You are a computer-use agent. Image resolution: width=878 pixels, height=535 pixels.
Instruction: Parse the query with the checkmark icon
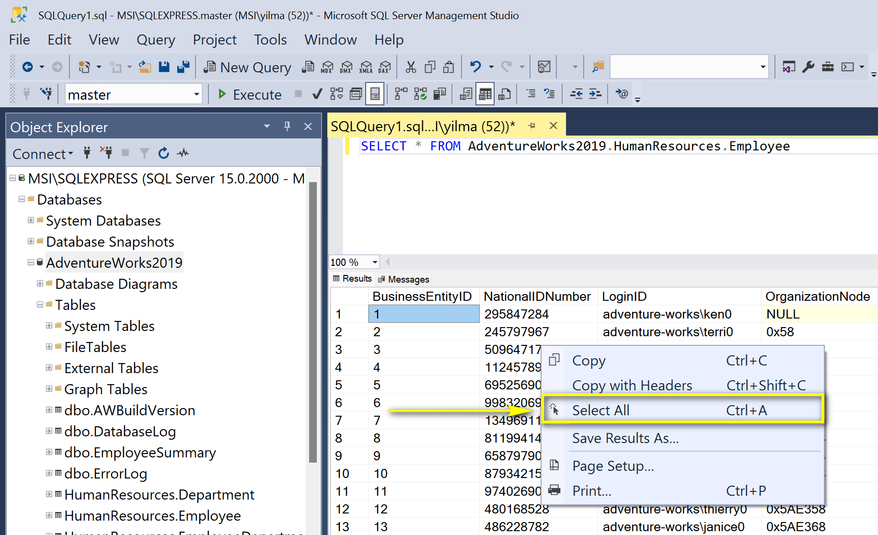(317, 94)
